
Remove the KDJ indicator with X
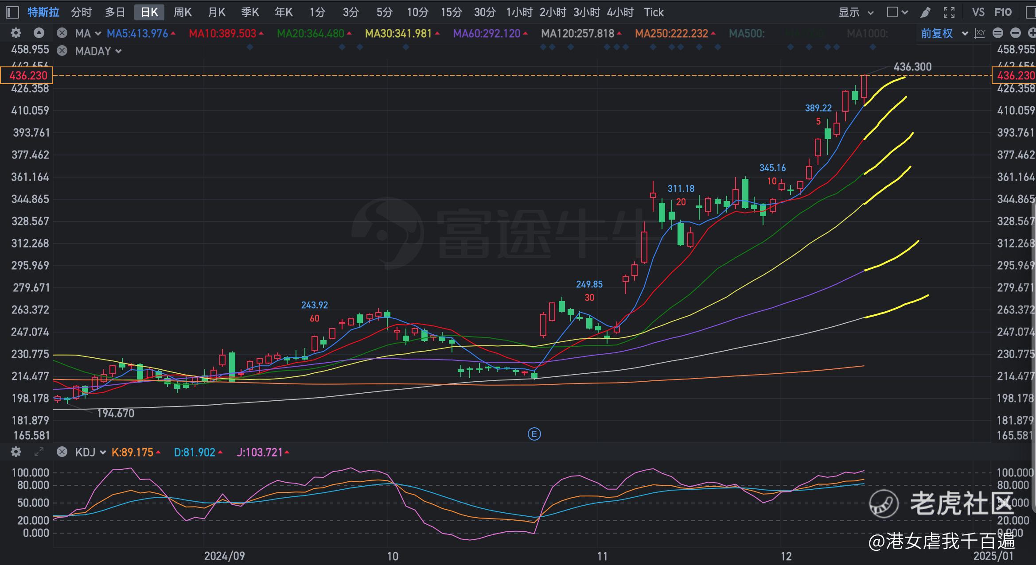click(62, 452)
